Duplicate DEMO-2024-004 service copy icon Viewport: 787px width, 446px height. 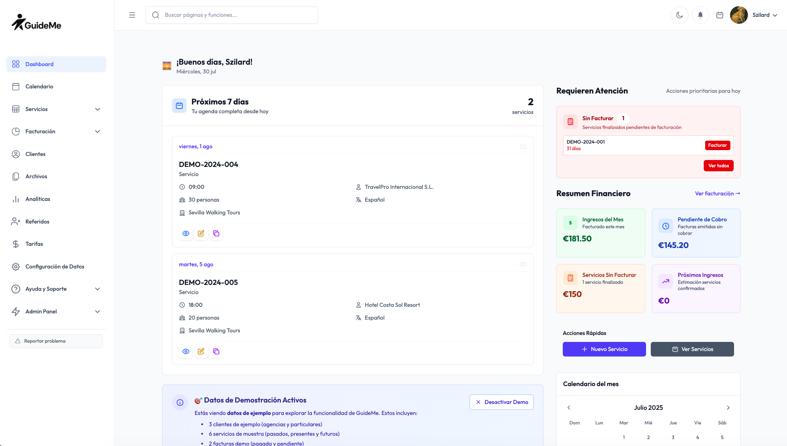[x=216, y=233]
